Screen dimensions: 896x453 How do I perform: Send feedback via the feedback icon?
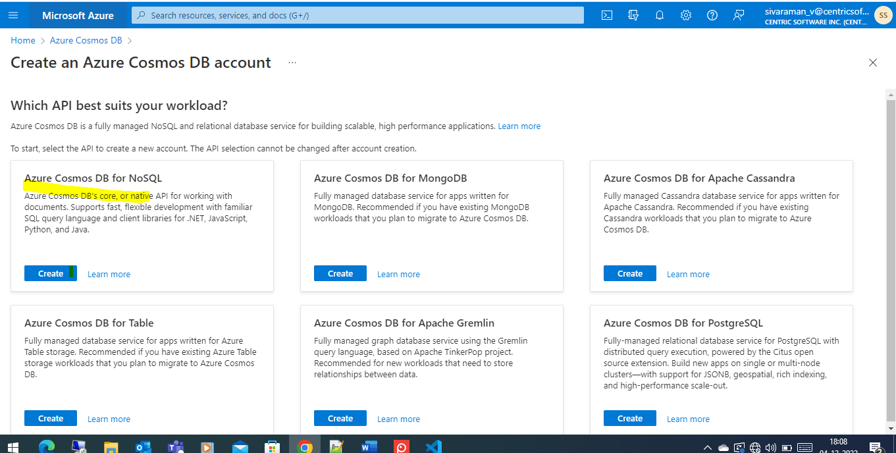(738, 14)
